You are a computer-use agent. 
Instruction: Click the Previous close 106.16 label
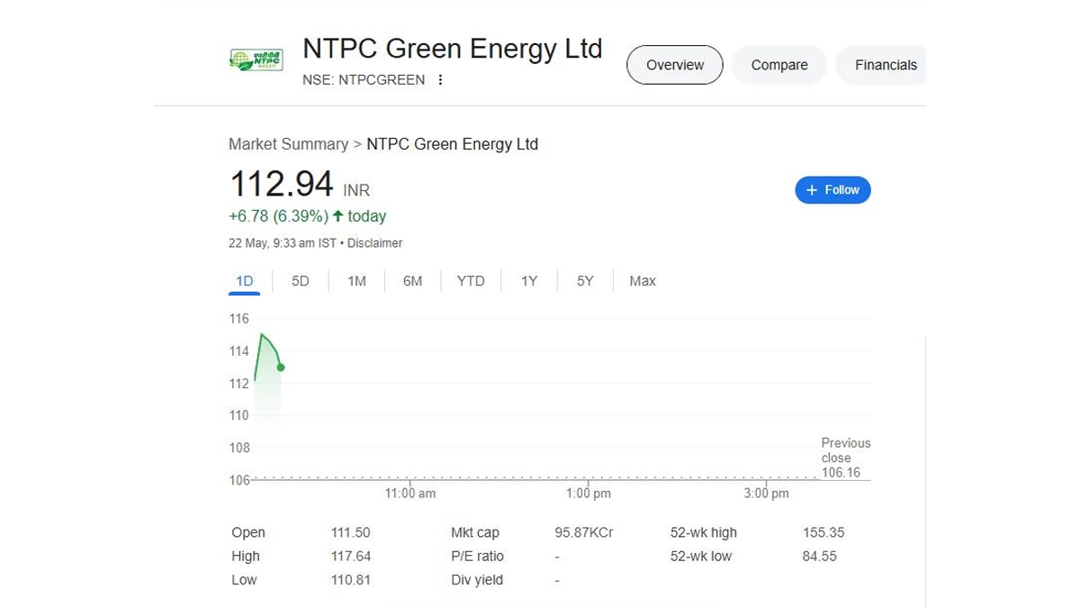click(x=845, y=458)
